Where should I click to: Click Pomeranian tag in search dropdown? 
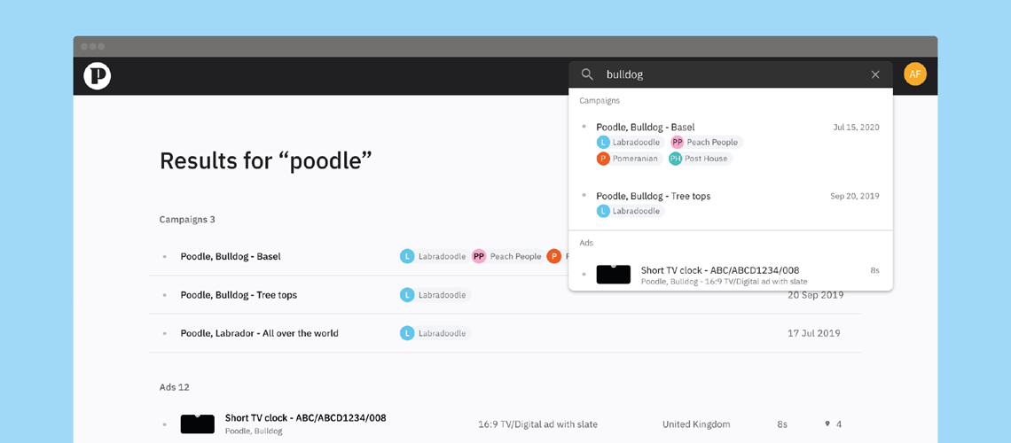click(x=629, y=159)
